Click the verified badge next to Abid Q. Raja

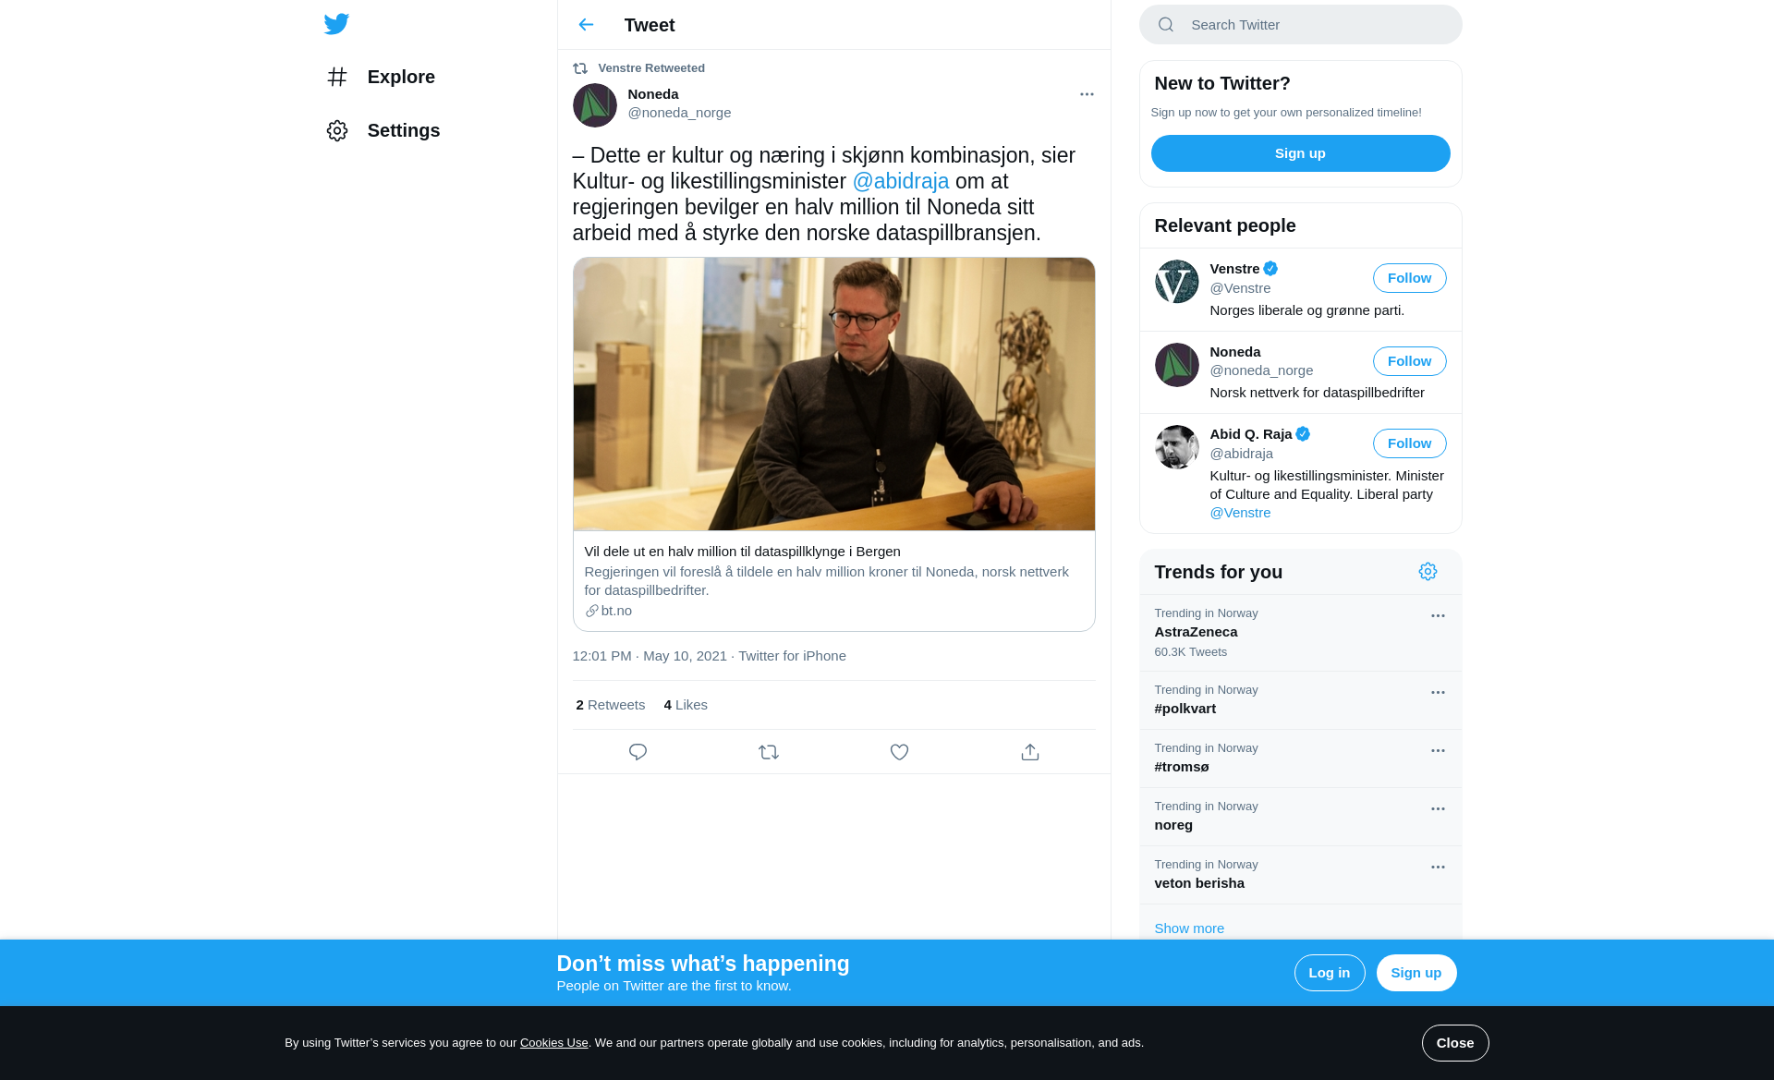1303,434
